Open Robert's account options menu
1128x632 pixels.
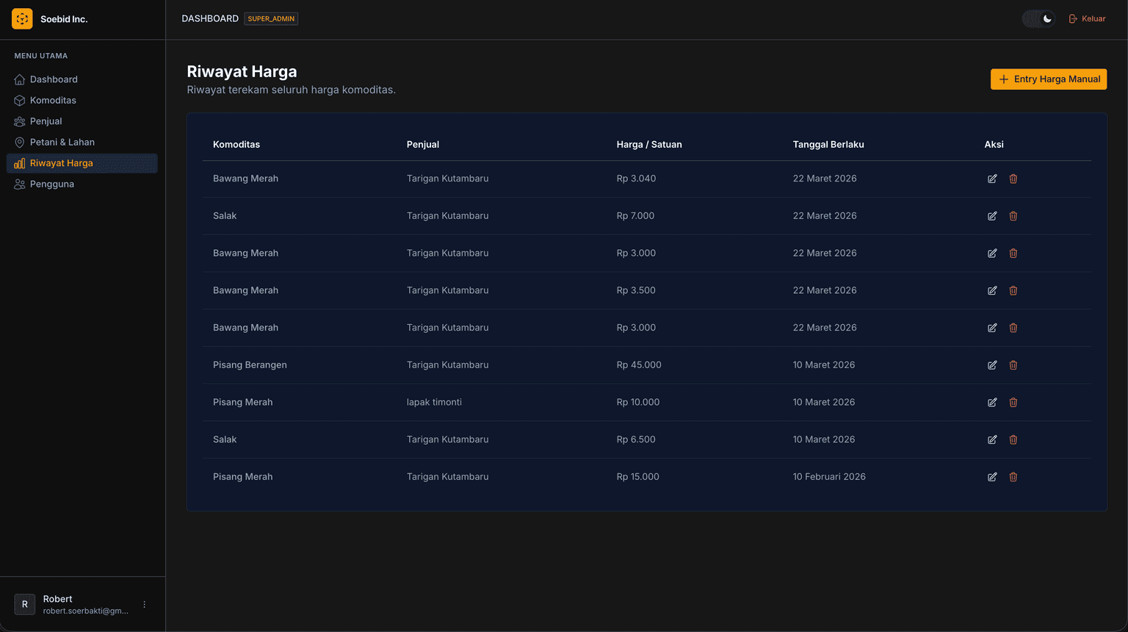(x=145, y=605)
